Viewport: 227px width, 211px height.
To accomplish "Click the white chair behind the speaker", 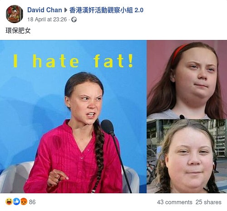I will point(17,177).
